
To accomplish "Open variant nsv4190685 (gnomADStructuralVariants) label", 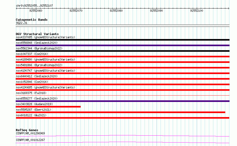I will pyautogui.click(x=46, y=87).
